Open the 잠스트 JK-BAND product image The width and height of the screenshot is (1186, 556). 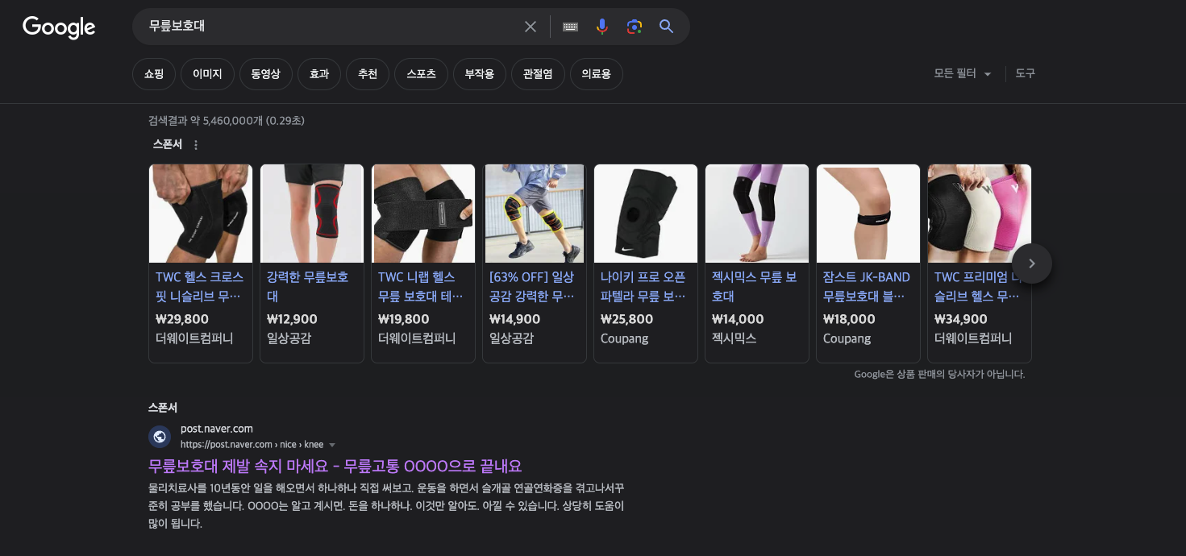pyautogui.click(x=868, y=214)
